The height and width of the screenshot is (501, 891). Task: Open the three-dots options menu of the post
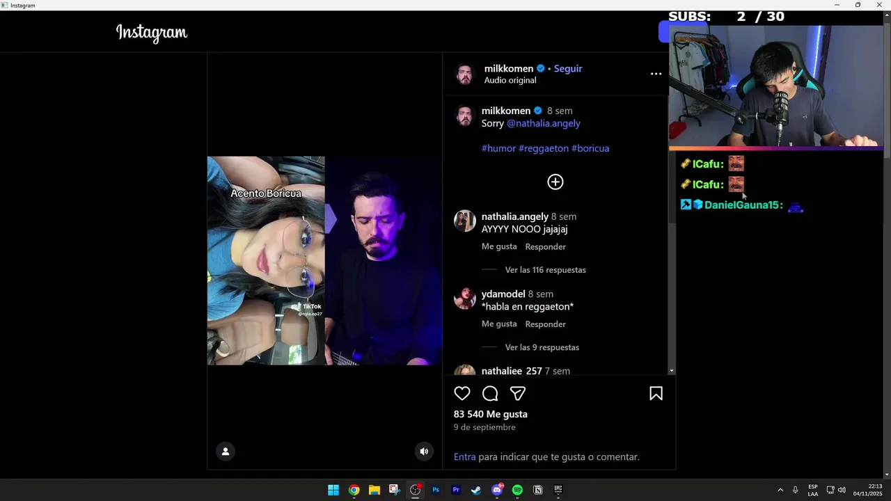(656, 74)
